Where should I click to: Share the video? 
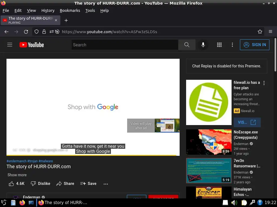coord(65,184)
